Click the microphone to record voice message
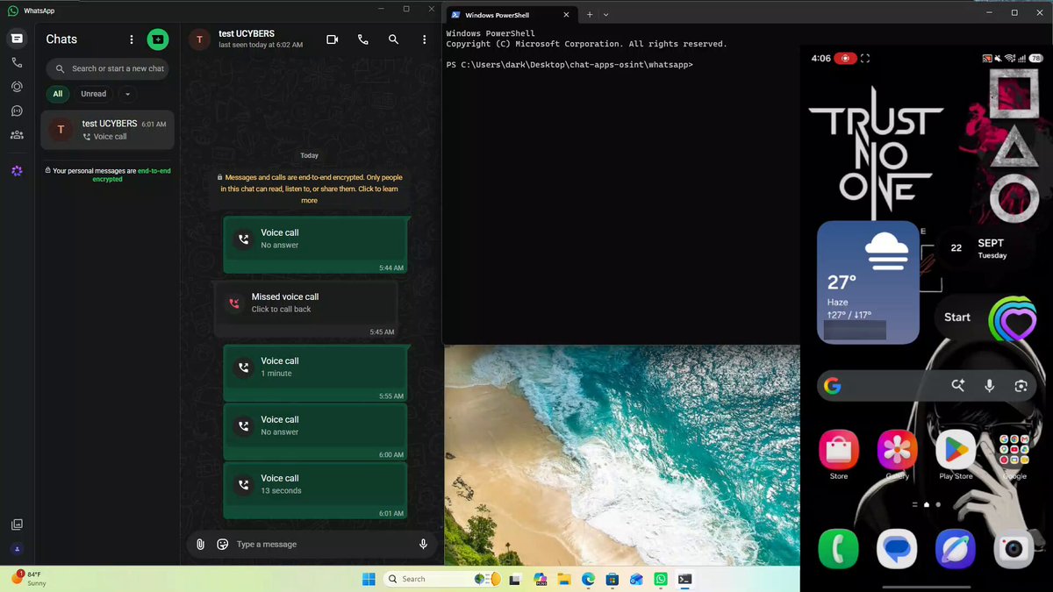Screen dimensions: 1053x592 [x=423, y=544]
